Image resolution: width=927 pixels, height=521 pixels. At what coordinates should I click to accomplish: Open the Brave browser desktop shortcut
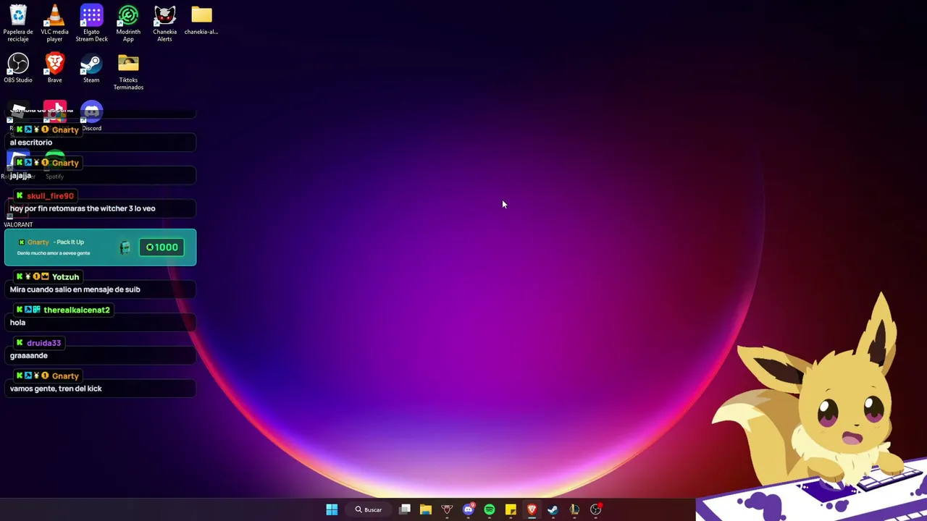54,68
